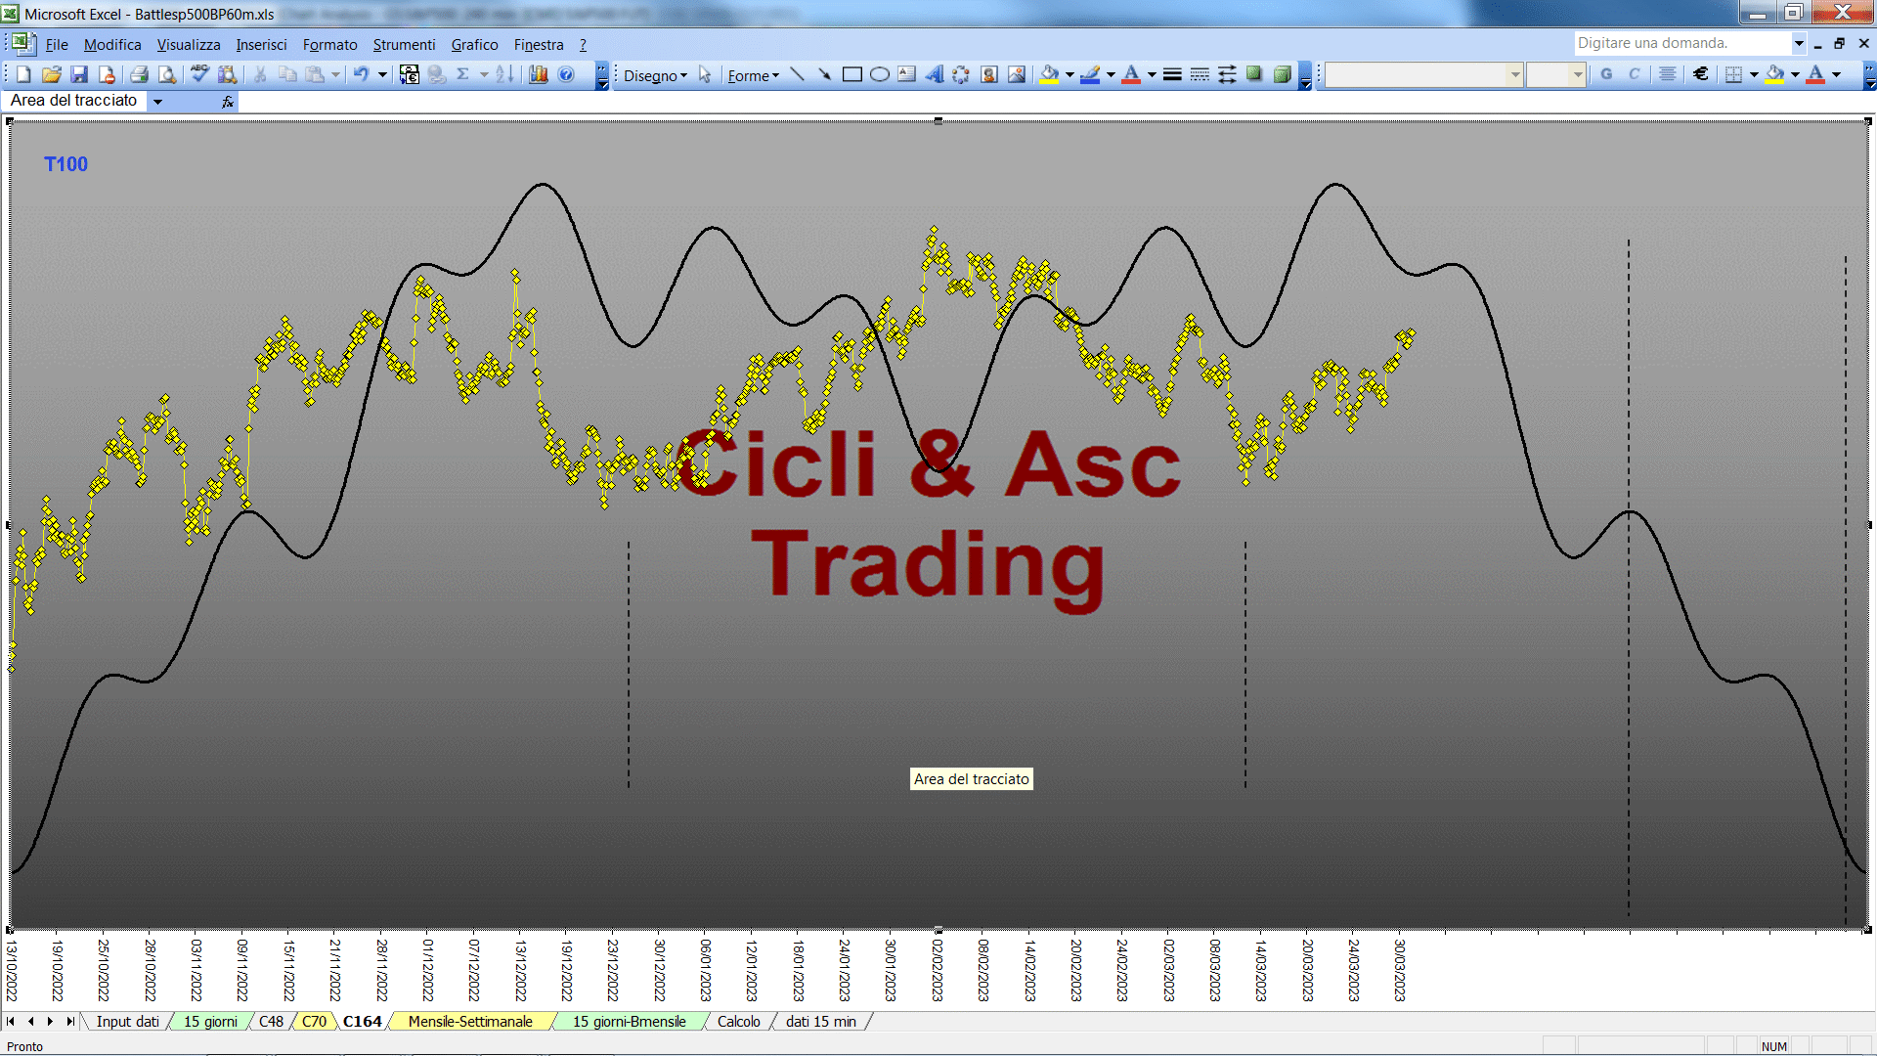
Task: Click the Open file folder icon
Action: point(52,74)
